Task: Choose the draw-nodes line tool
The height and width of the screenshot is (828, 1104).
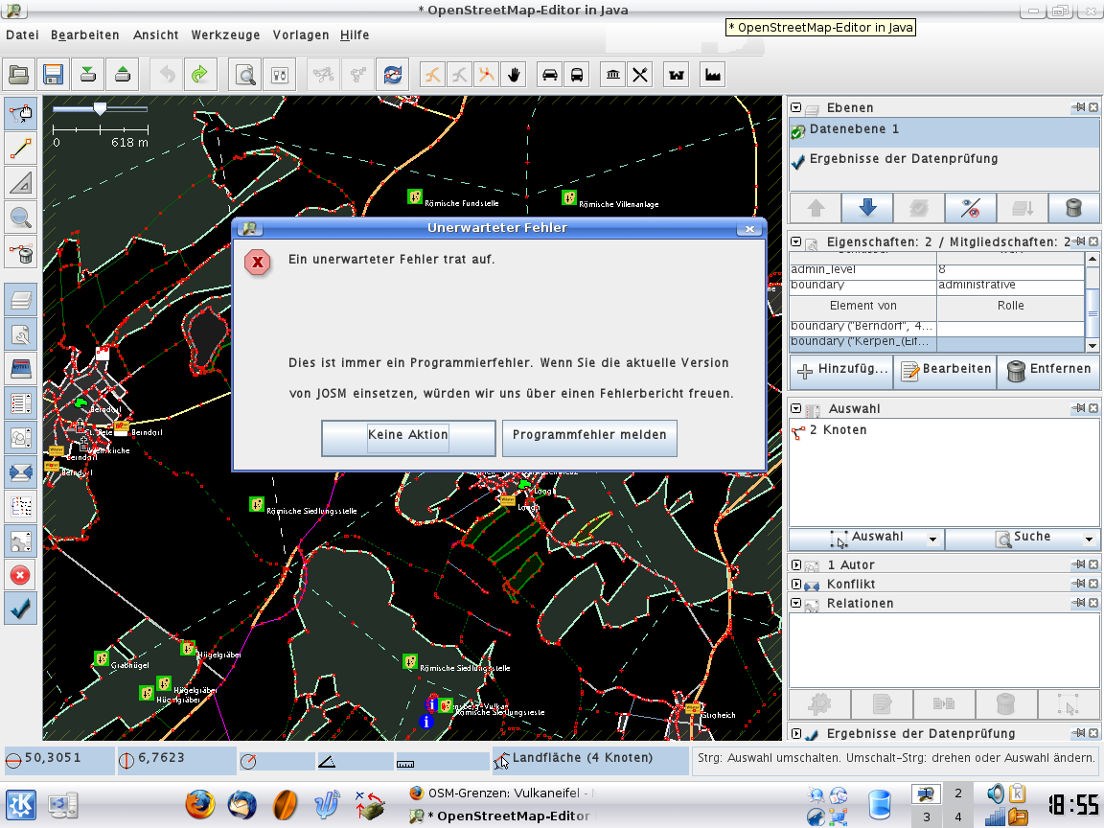Action: 20,148
